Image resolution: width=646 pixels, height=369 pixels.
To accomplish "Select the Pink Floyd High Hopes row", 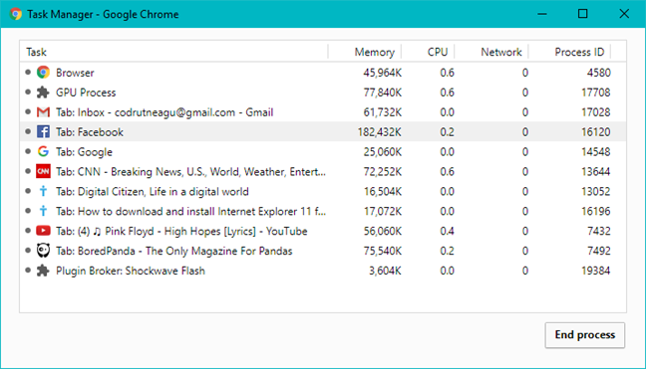I will 323,231.
